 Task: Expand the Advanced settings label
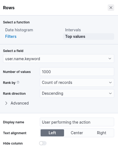[20, 103]
